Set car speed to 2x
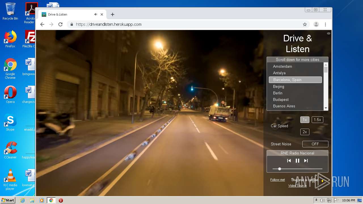This screenshot has height=204, width=363. point(305,132)
